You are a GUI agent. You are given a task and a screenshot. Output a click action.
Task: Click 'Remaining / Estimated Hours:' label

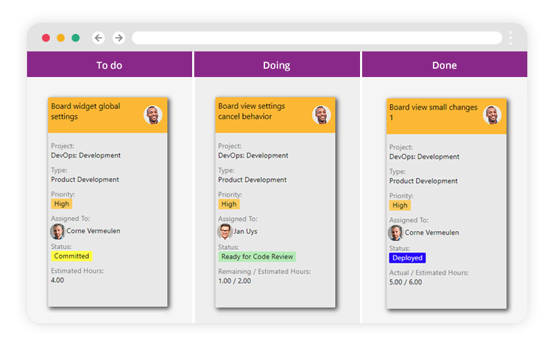point(264,271)
